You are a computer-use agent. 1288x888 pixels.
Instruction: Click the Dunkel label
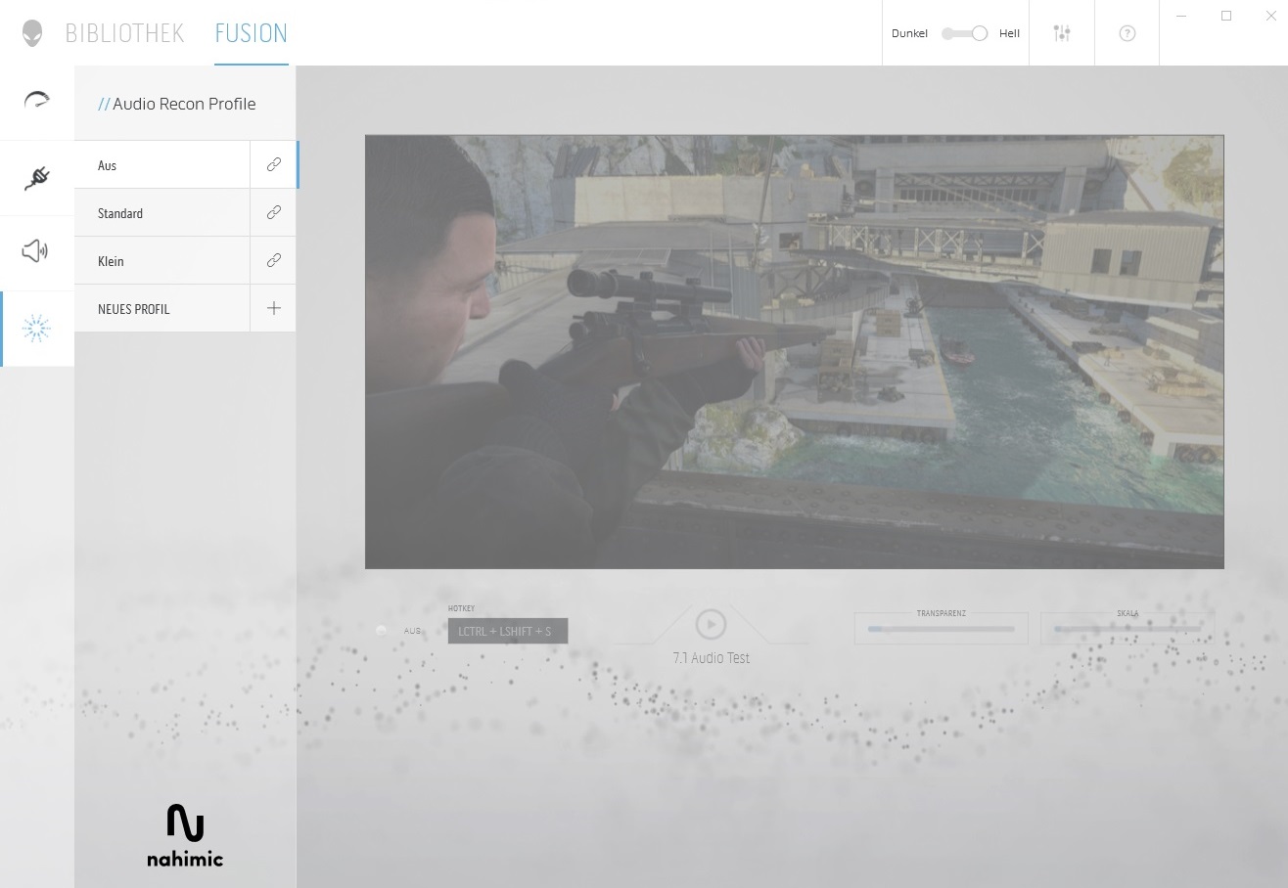tap(909, 33)
